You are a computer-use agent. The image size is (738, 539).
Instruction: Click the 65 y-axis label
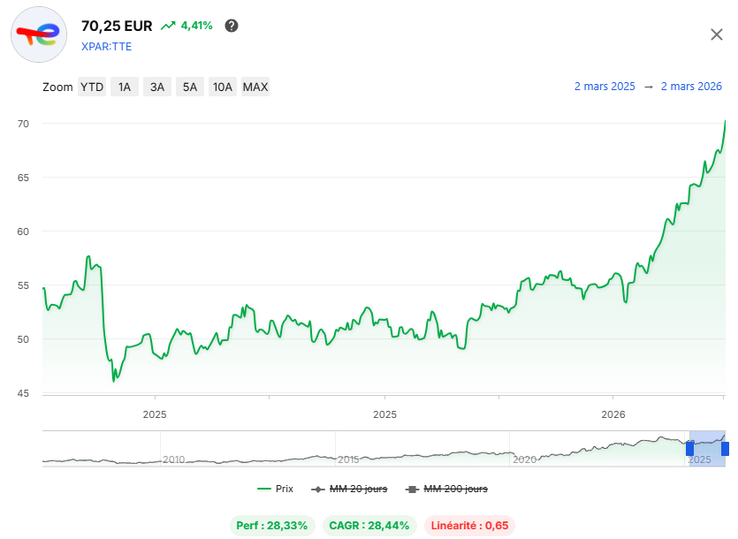click(23, 178)
